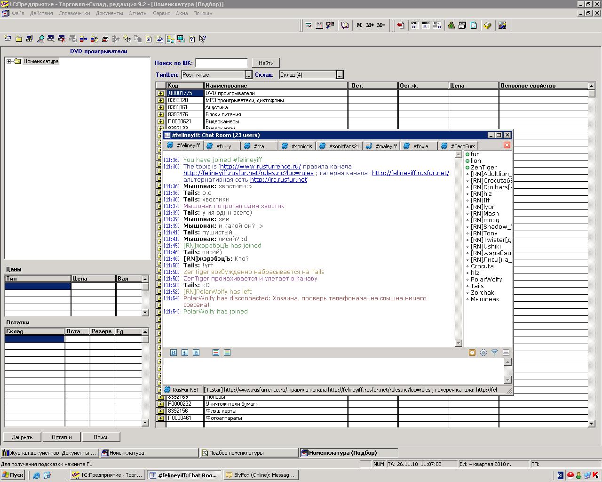The image size is (602, 482).
Task: Click the Найти button
Action: [266, 63]
